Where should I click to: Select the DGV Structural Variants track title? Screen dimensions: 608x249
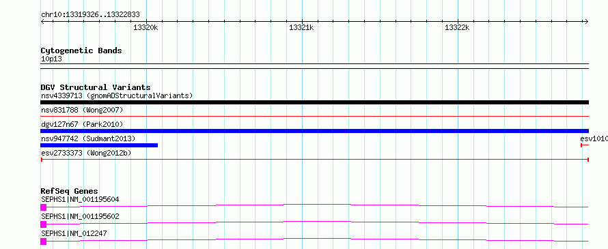click(x=96, y=87)
